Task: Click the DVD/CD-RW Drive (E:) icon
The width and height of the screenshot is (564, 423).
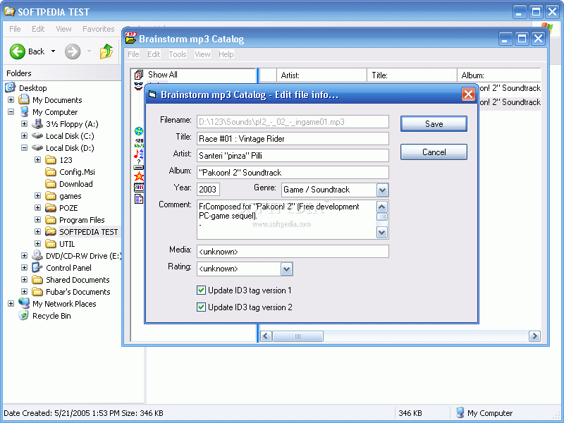Action: click(37, 255)
